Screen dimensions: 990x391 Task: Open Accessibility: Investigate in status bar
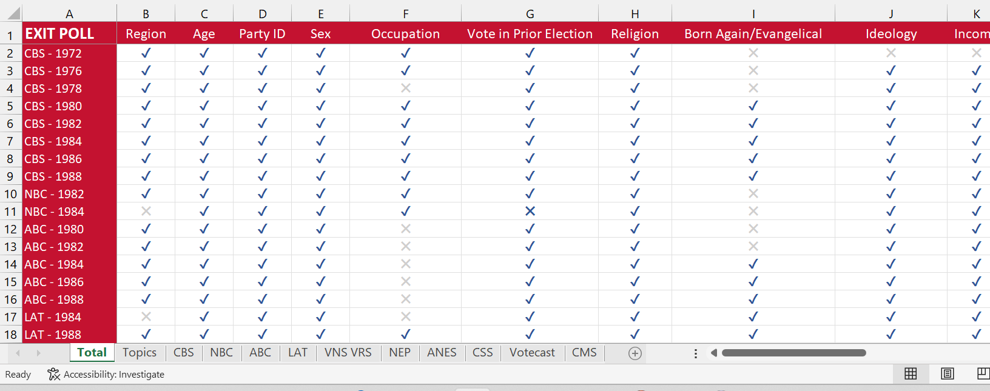click(x=106, y=375)
